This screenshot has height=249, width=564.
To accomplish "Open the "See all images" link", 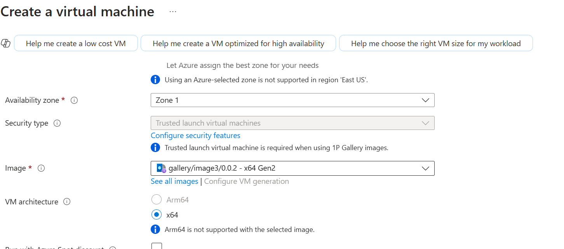I will click(x=174, y=181).
